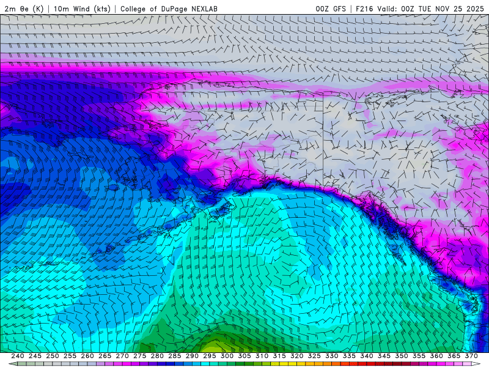This screenshot has height=367, width=489.
Task: Click the 330 value on the color scale
Action: click(332, 356)
